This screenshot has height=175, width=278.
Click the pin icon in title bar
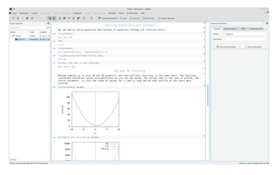point(14,9)
